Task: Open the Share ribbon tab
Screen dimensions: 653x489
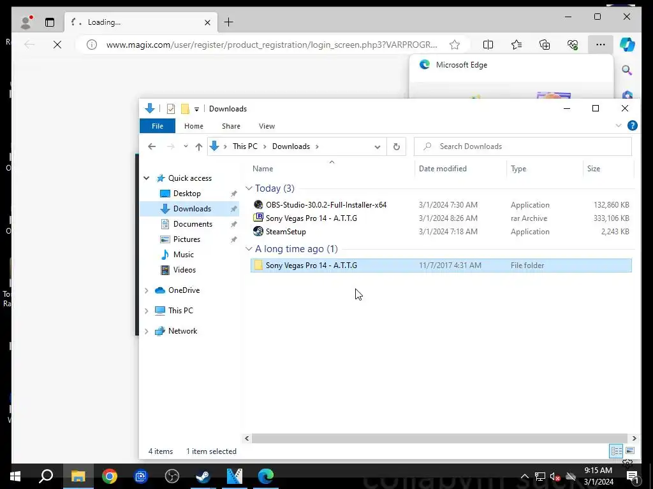Action: pos(231,126)
